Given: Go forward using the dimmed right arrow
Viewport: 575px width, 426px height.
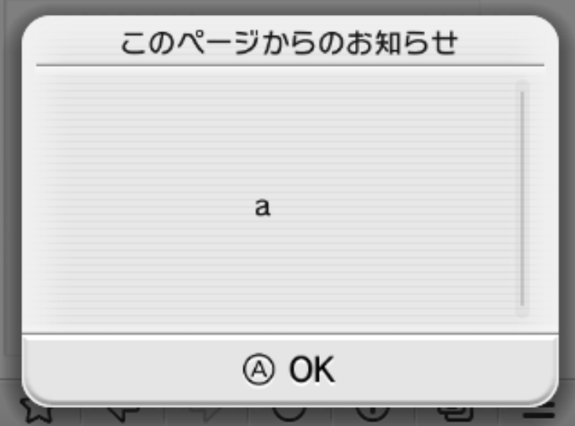Looking at the screenshot, I should 205,413.
